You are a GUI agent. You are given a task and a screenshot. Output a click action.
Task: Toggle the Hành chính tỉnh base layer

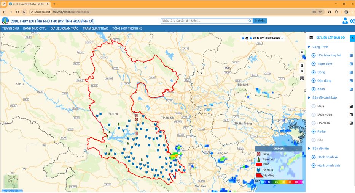[314, 165]
